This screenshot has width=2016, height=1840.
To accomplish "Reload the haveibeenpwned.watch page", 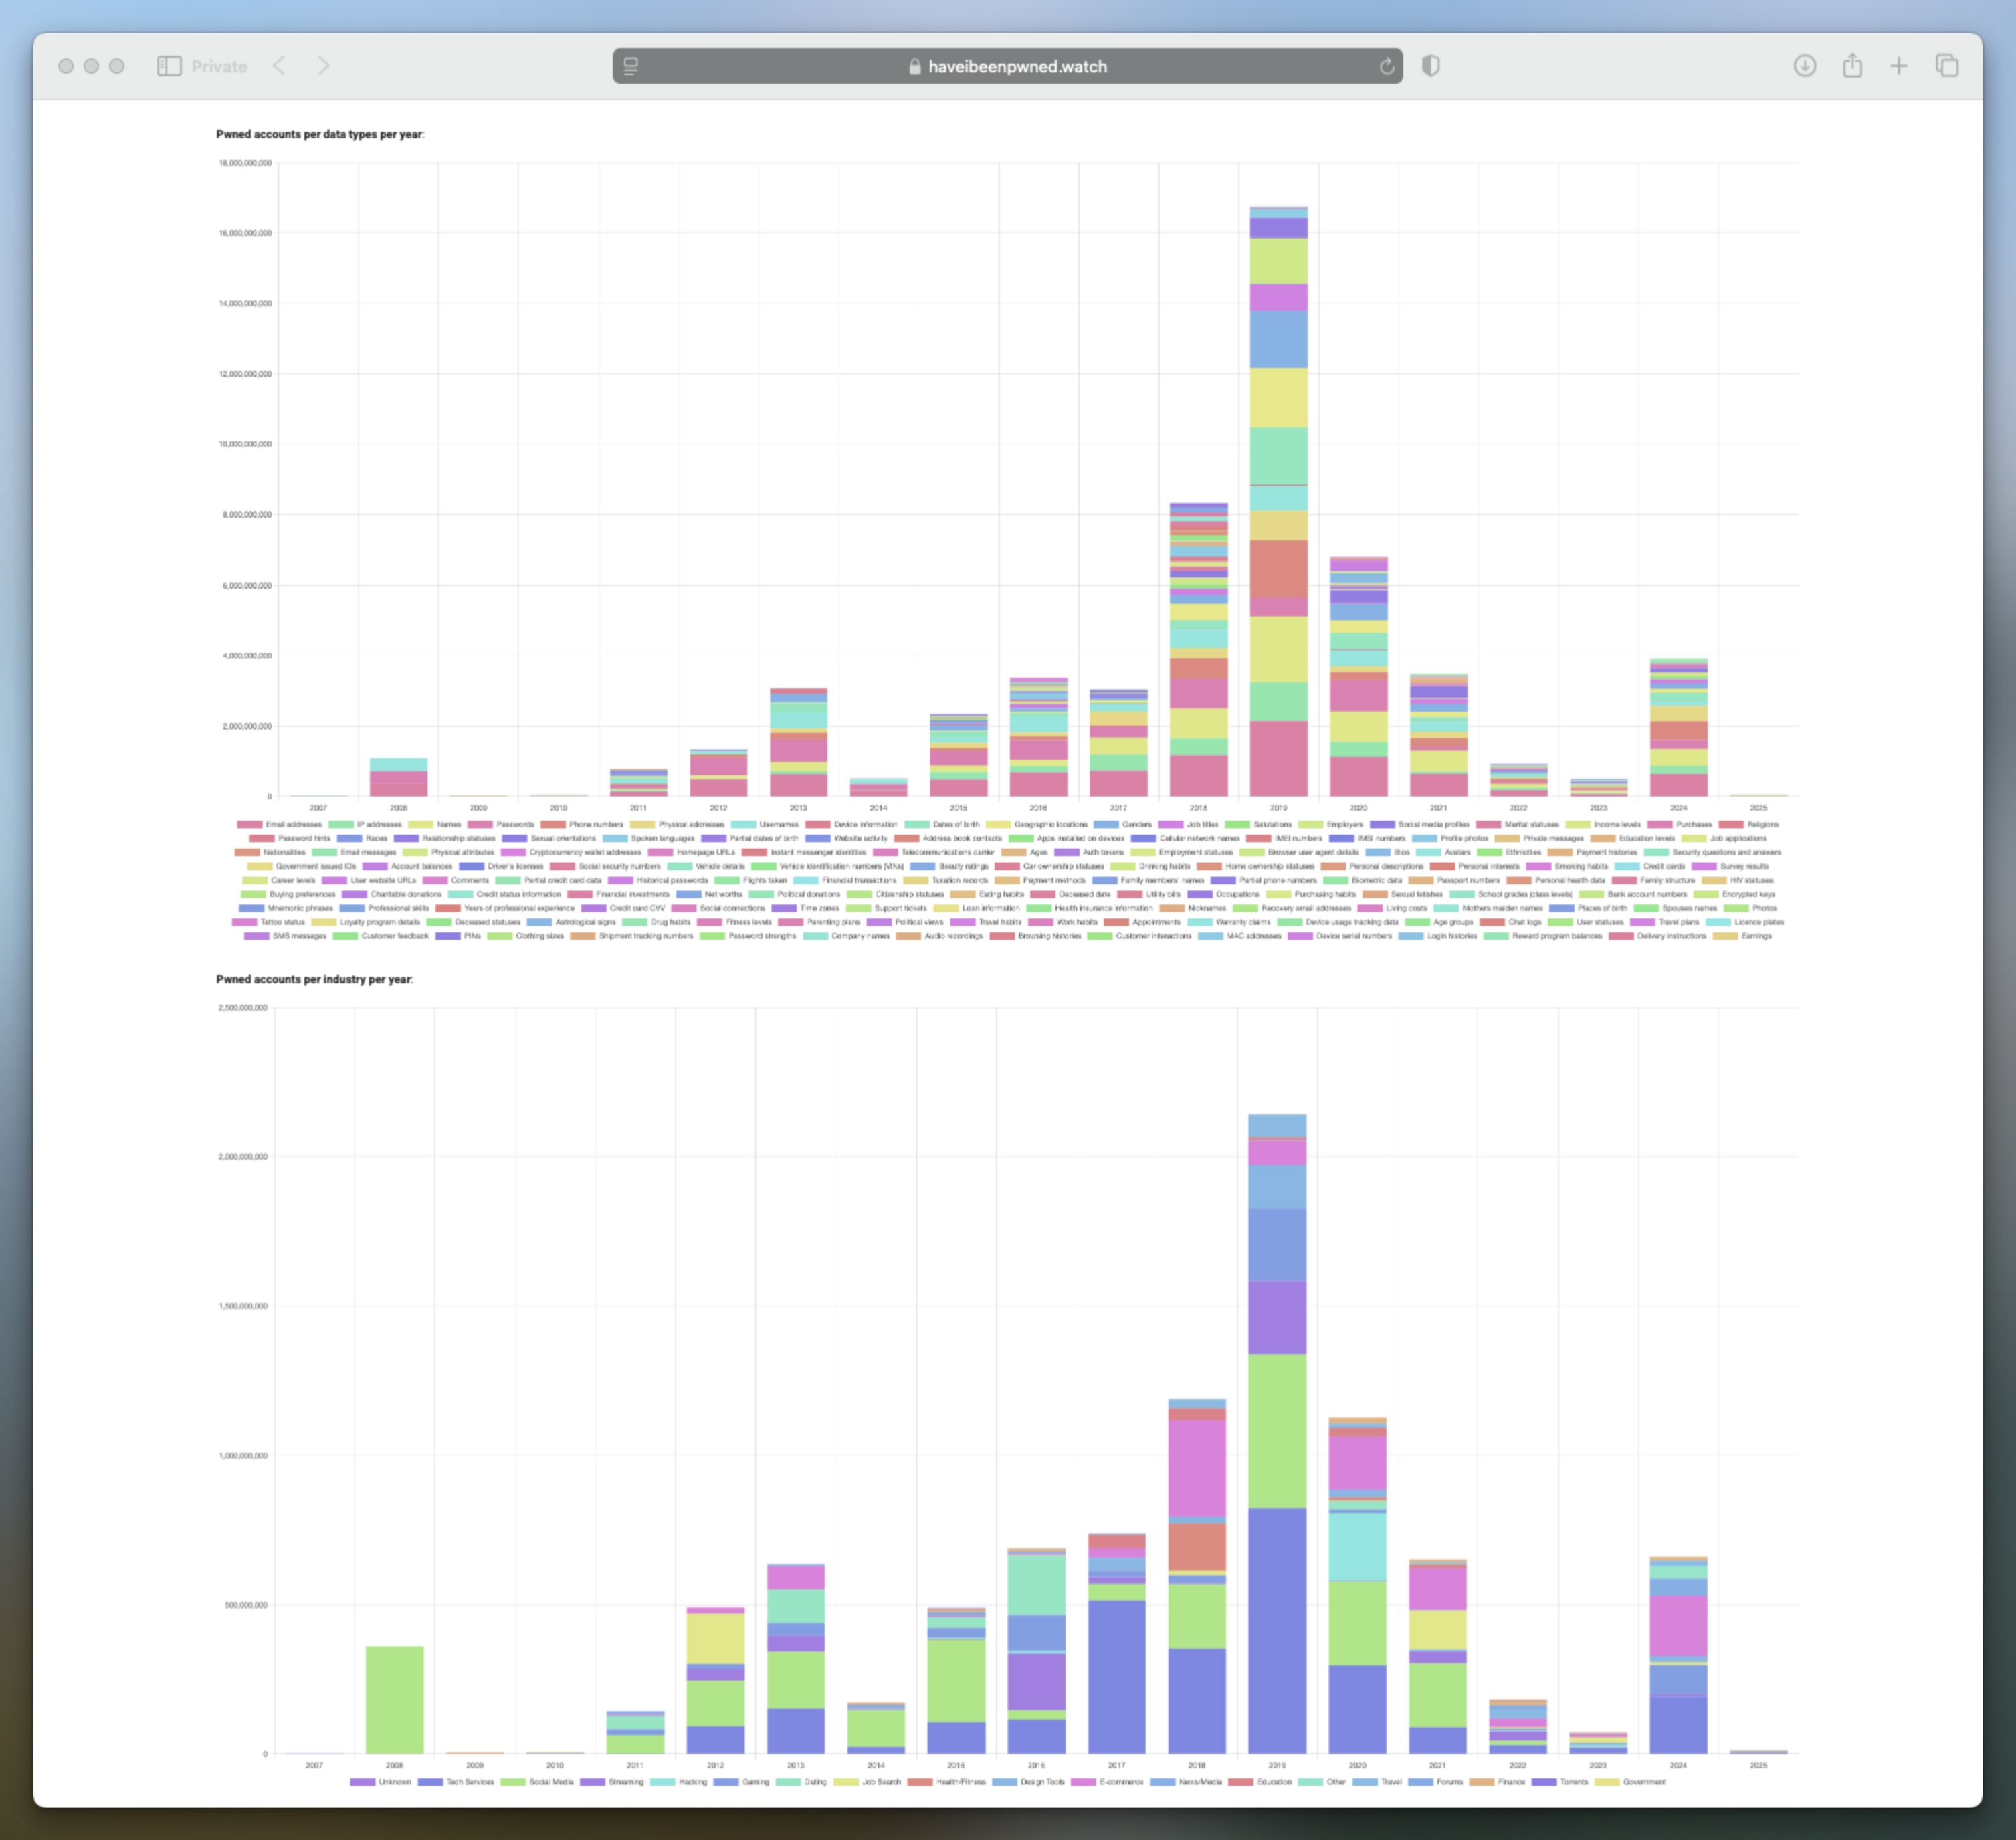I will (1386, 66).
